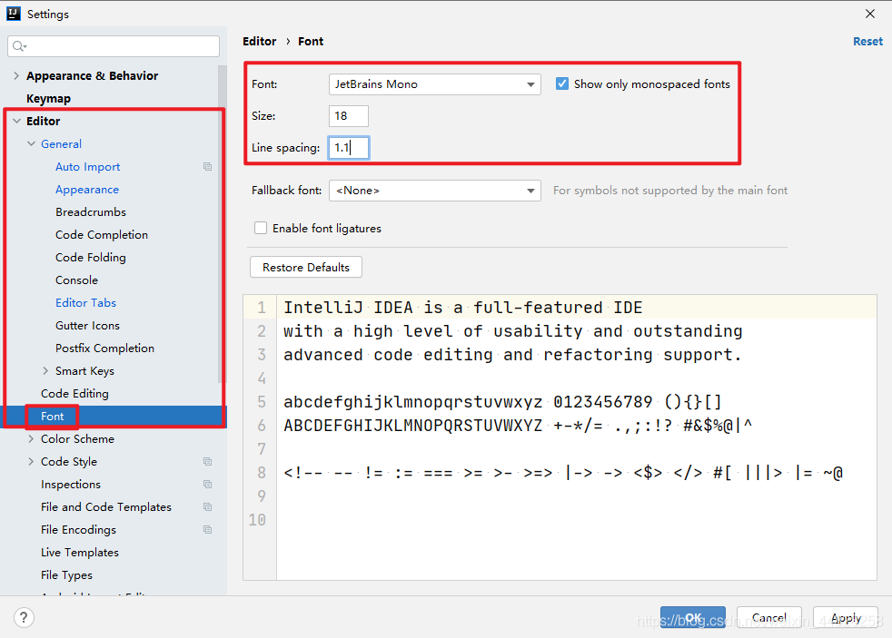Click OK to confirm settings
Image resolution: width=892 pixels, height=638 pixels.
693,617
